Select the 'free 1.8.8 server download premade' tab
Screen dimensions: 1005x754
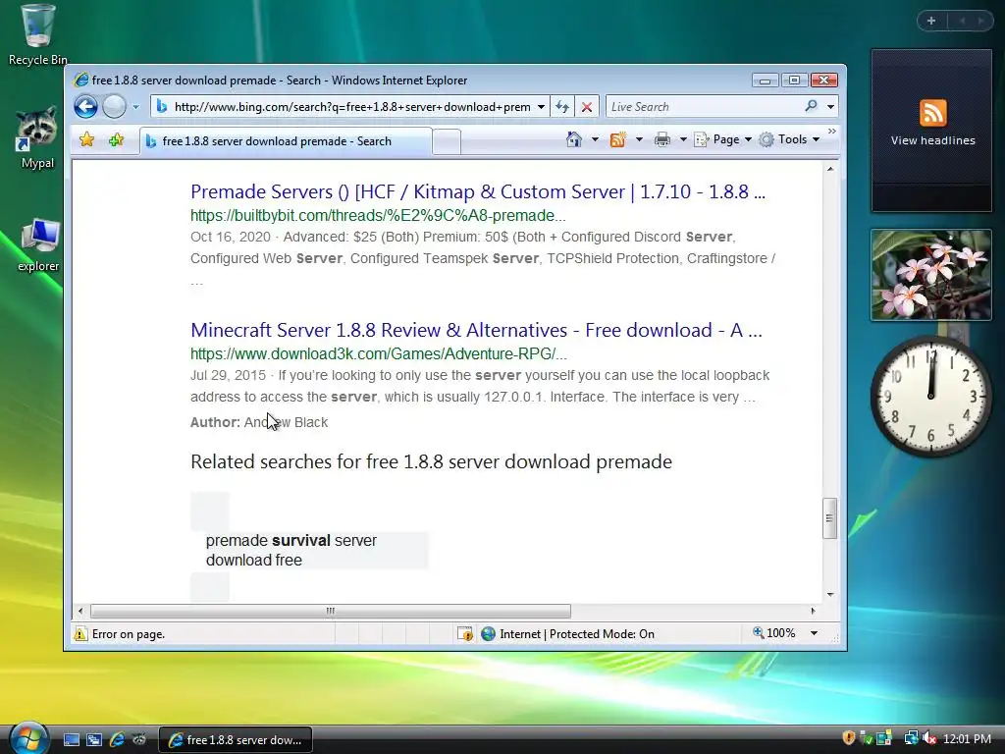point(286,141)
